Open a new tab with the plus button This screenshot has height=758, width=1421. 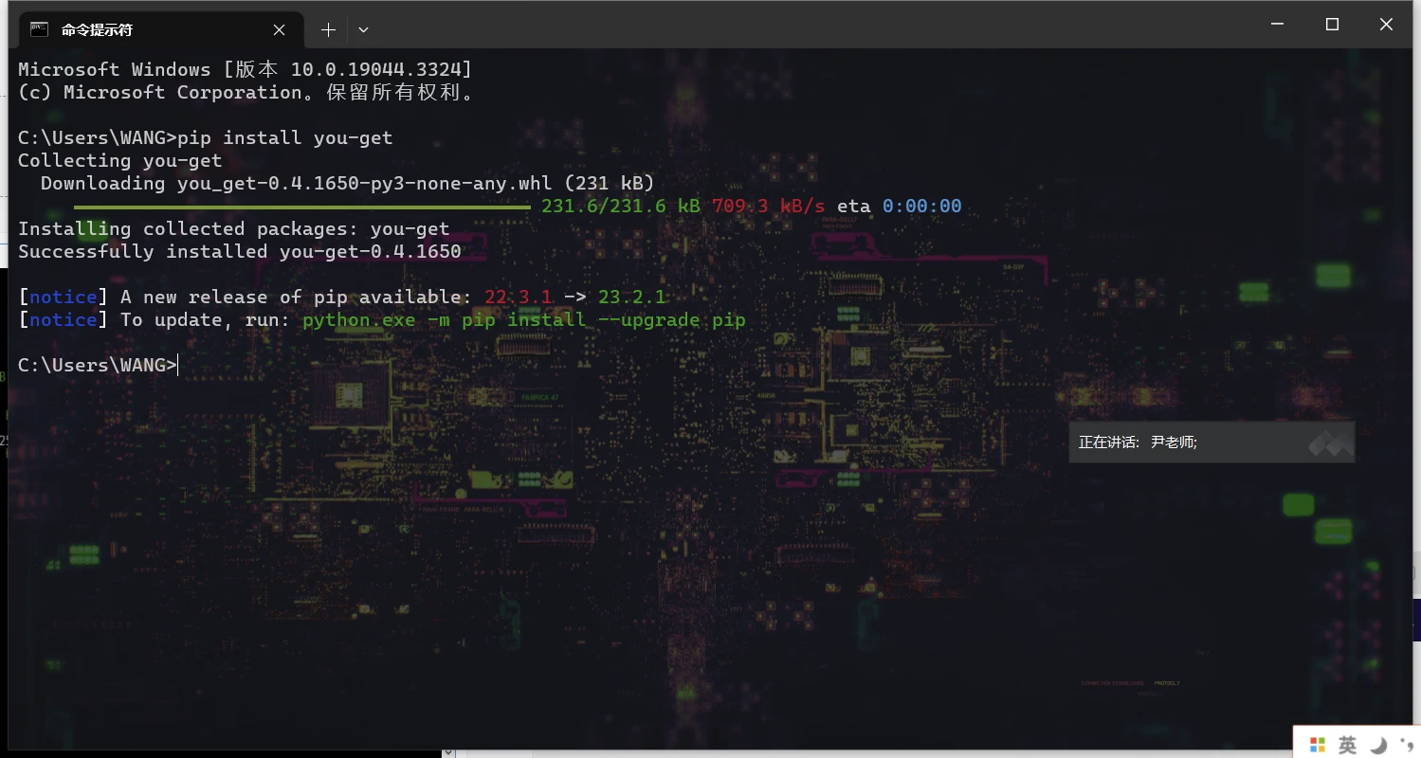[x=328, y=29]
